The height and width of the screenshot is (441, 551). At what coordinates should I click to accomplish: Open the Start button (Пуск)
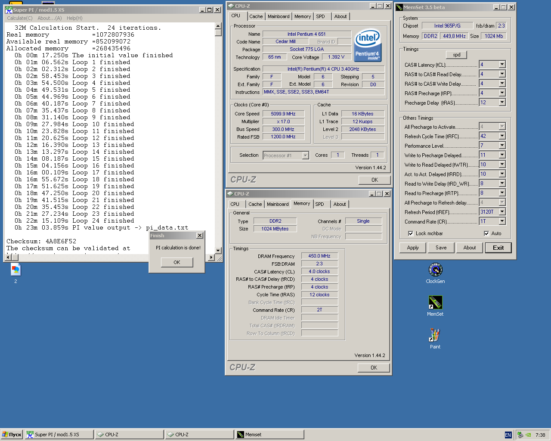(x=12, y=435)
